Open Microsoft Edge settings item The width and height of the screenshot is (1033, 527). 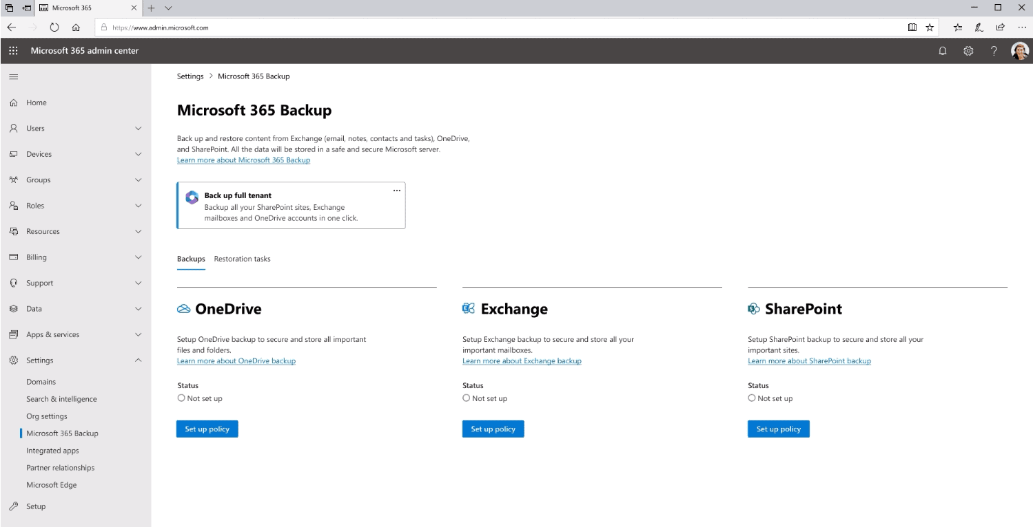click(52, 485)
